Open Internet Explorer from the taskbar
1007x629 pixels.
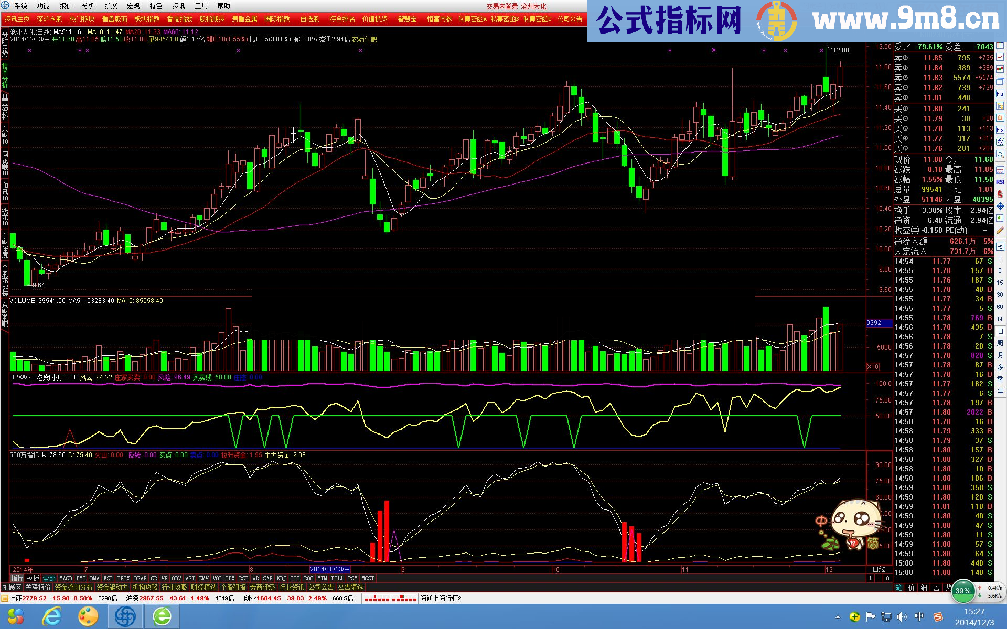[x=51, y=616]
